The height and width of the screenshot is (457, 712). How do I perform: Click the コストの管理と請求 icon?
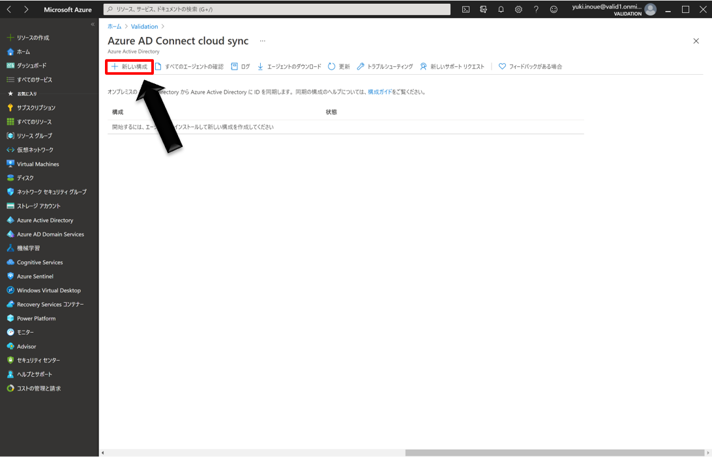coord(10,389)
